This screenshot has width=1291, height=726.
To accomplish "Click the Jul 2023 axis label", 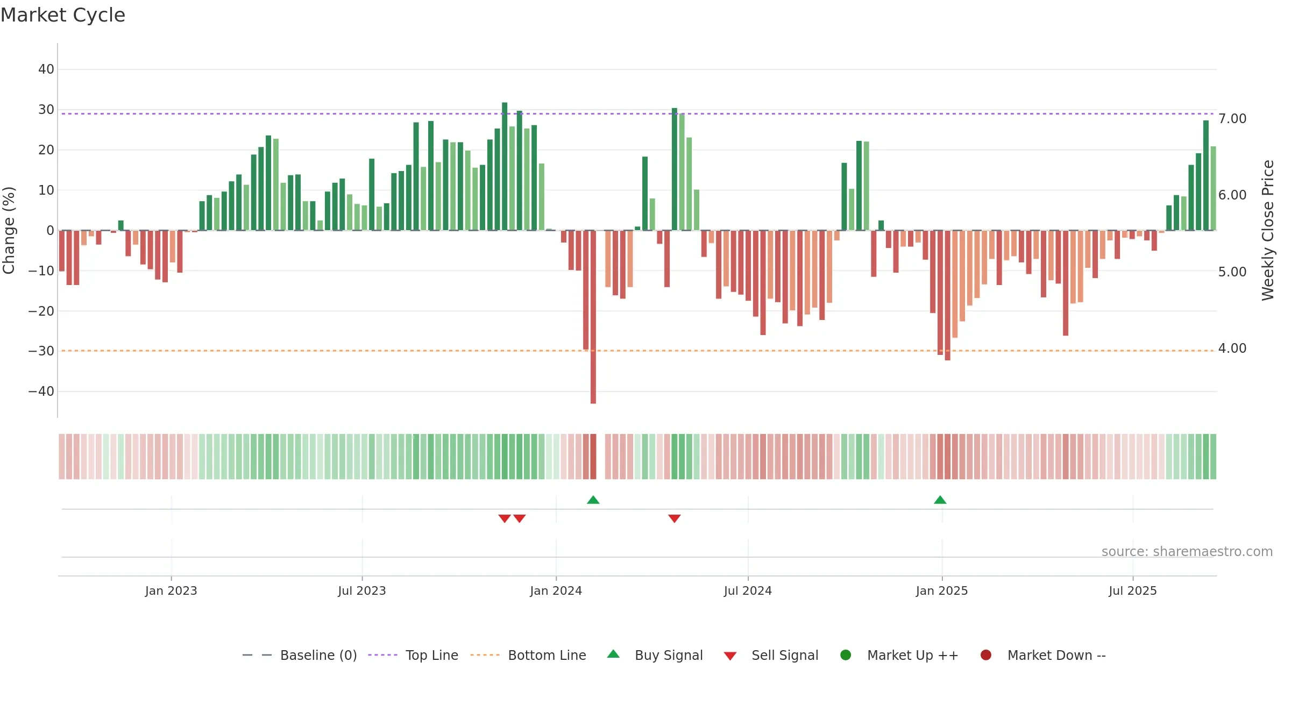I will tap(362, 590).
